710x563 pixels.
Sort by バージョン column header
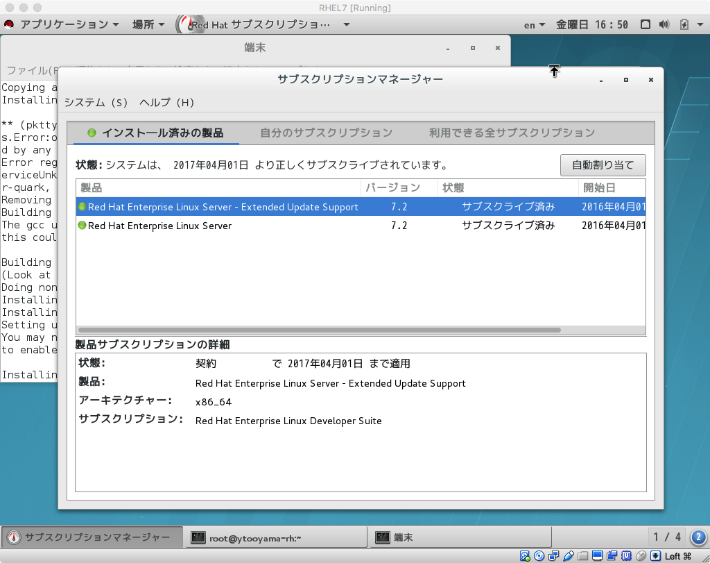pos(399,187)
